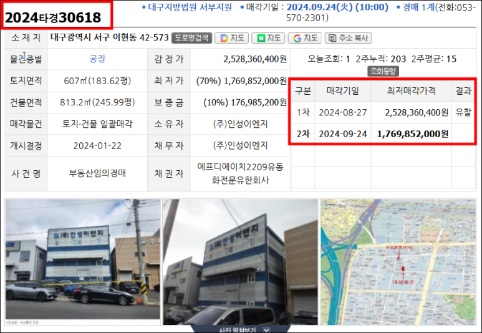The image size is (482, 333).
Task: Click the 매각기일 column header in the schedule table
Action: [343, 90]
